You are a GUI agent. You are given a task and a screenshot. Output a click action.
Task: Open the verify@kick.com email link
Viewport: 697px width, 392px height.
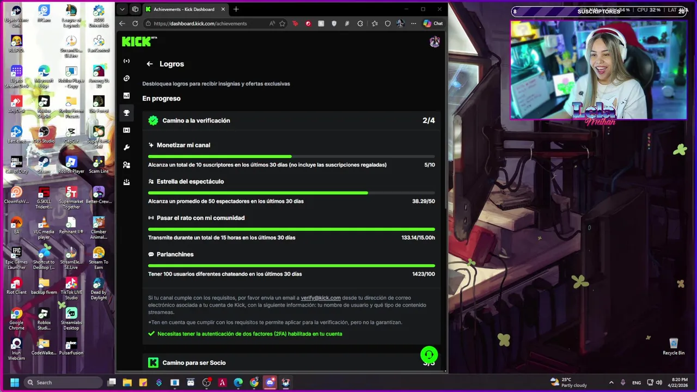(x=321, y=298)
